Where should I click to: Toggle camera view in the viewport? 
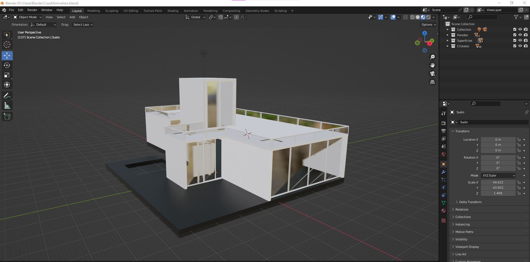click(x=432, y=74)
